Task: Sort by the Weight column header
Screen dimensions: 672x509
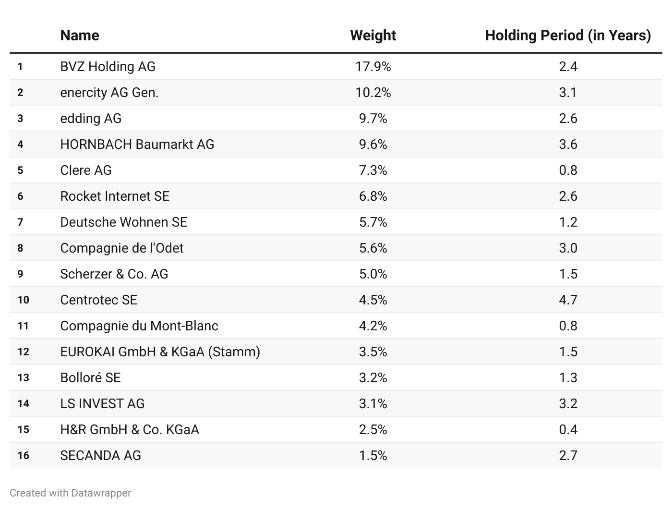Action: (x=373, y=36)
